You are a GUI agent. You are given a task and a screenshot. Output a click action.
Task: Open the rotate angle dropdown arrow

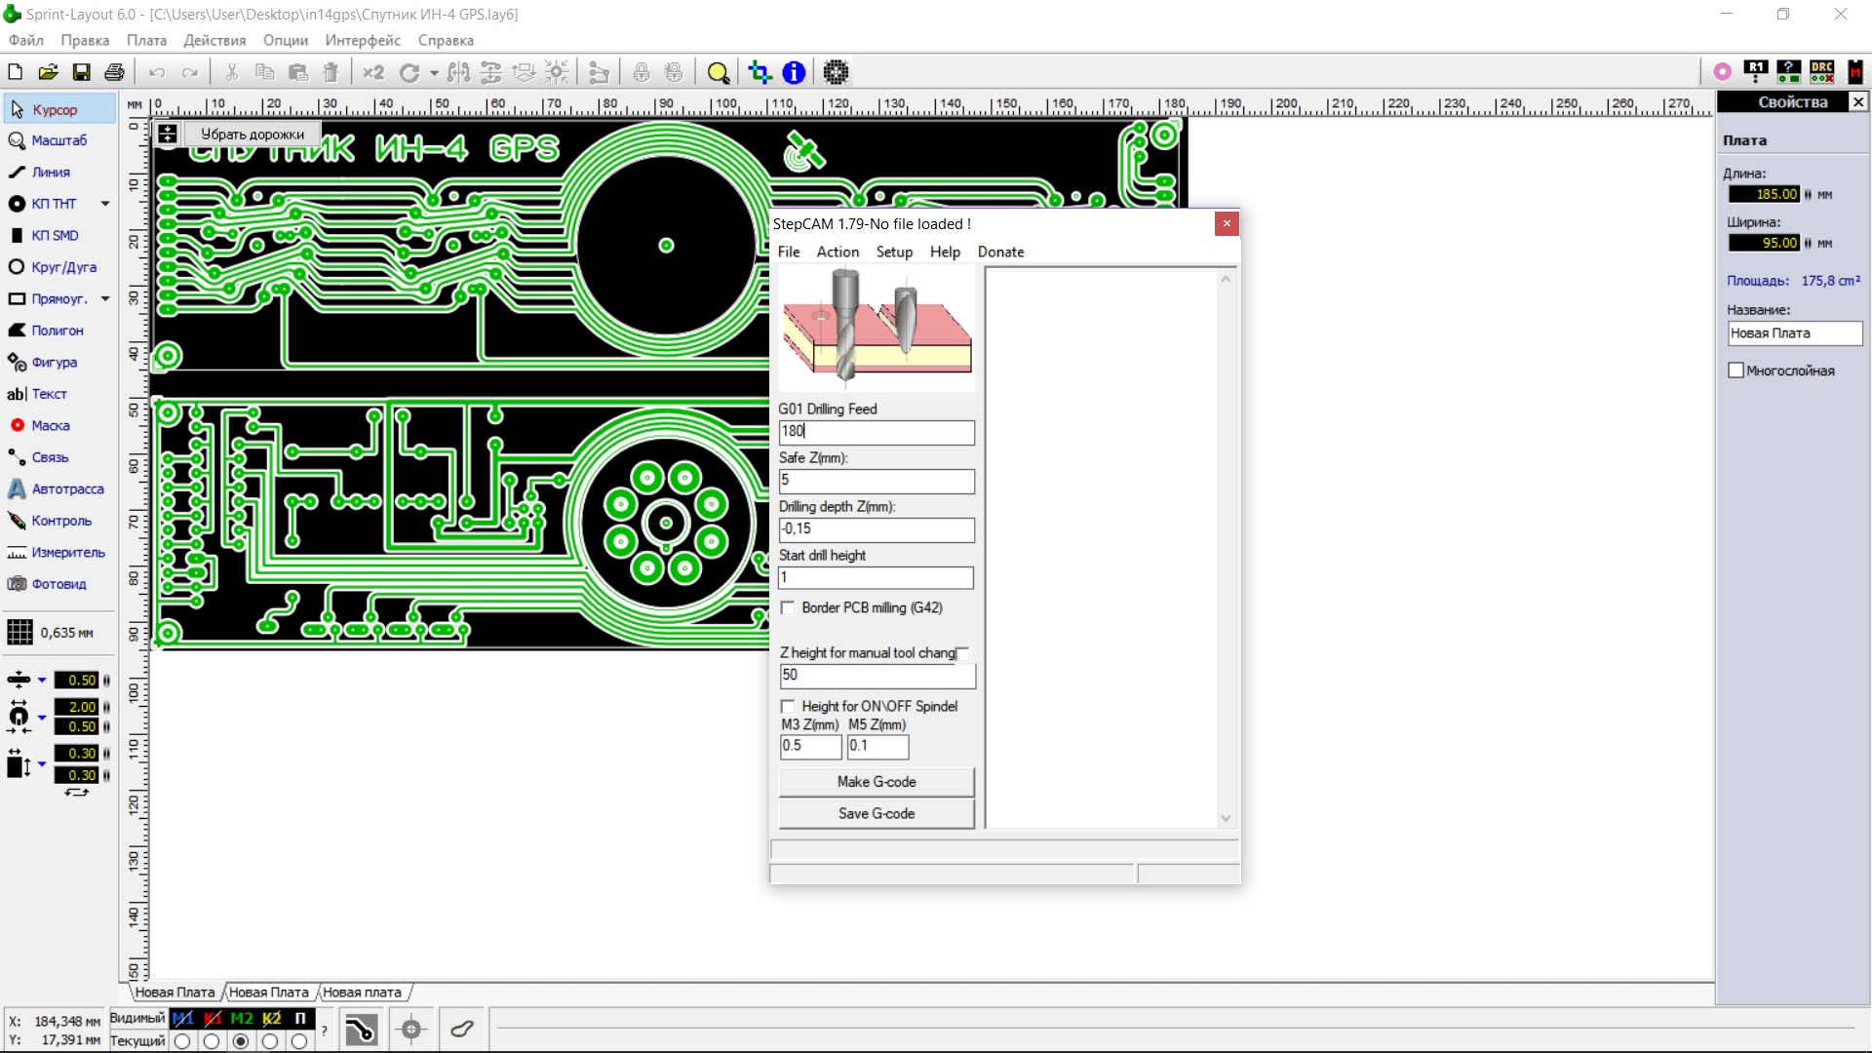(434, 72)
